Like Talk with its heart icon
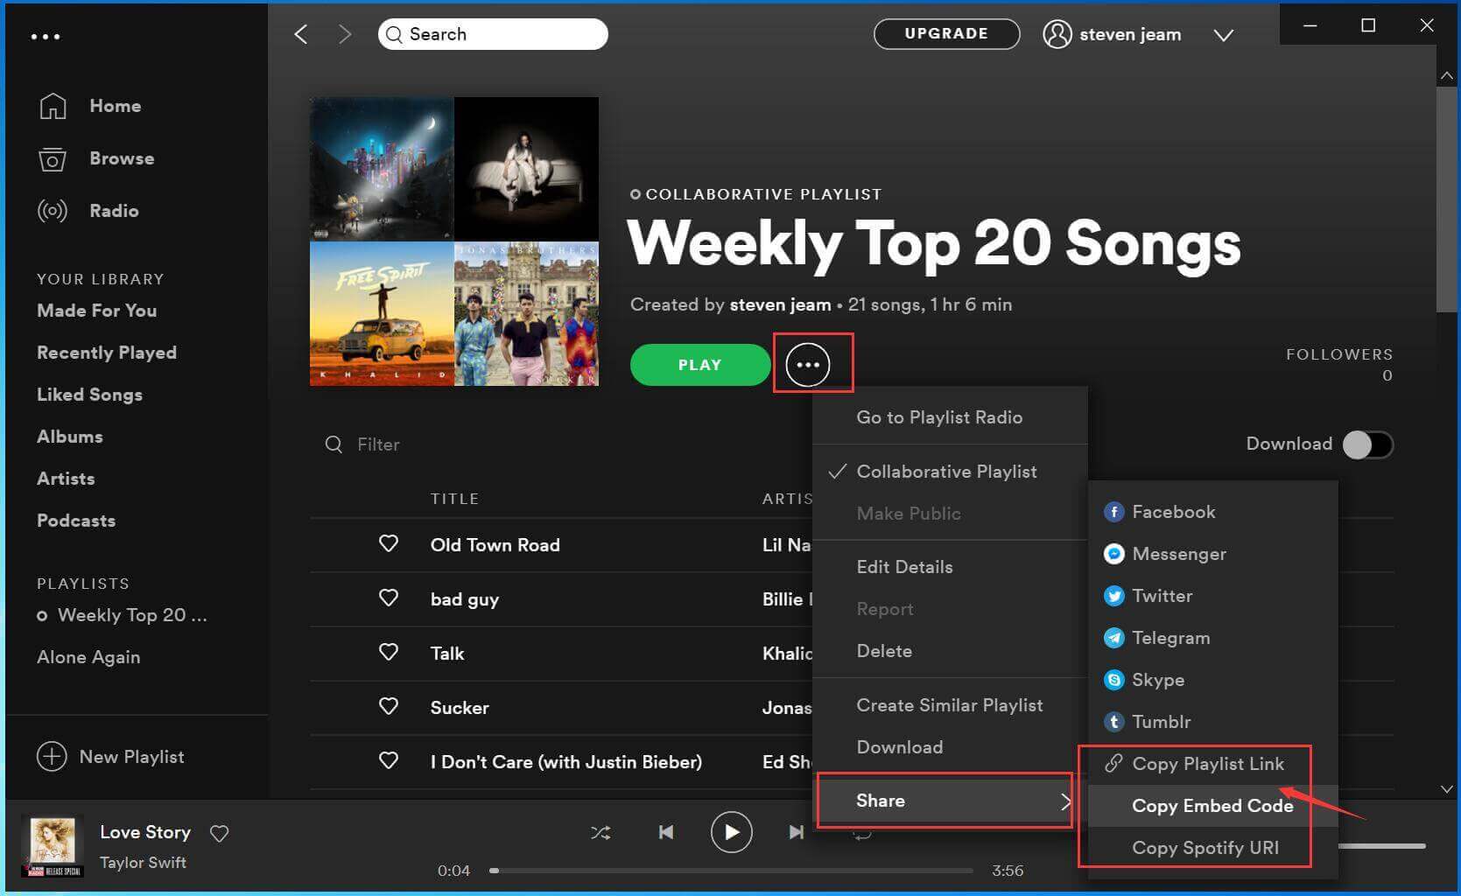Screen dimensions: 1461x896 click(389, 653)
